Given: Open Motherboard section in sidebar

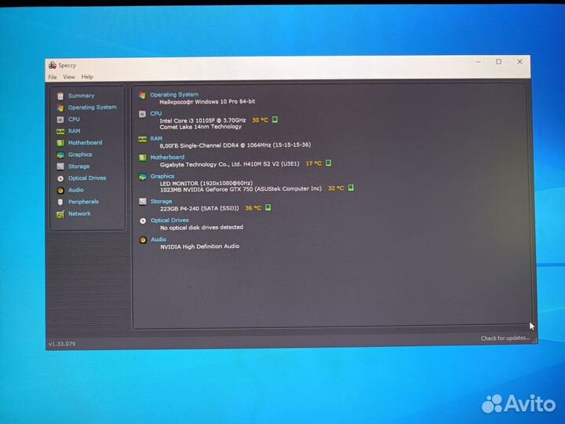Looking at the screenshot, I should pyautogui.click(x=85, y=143).
